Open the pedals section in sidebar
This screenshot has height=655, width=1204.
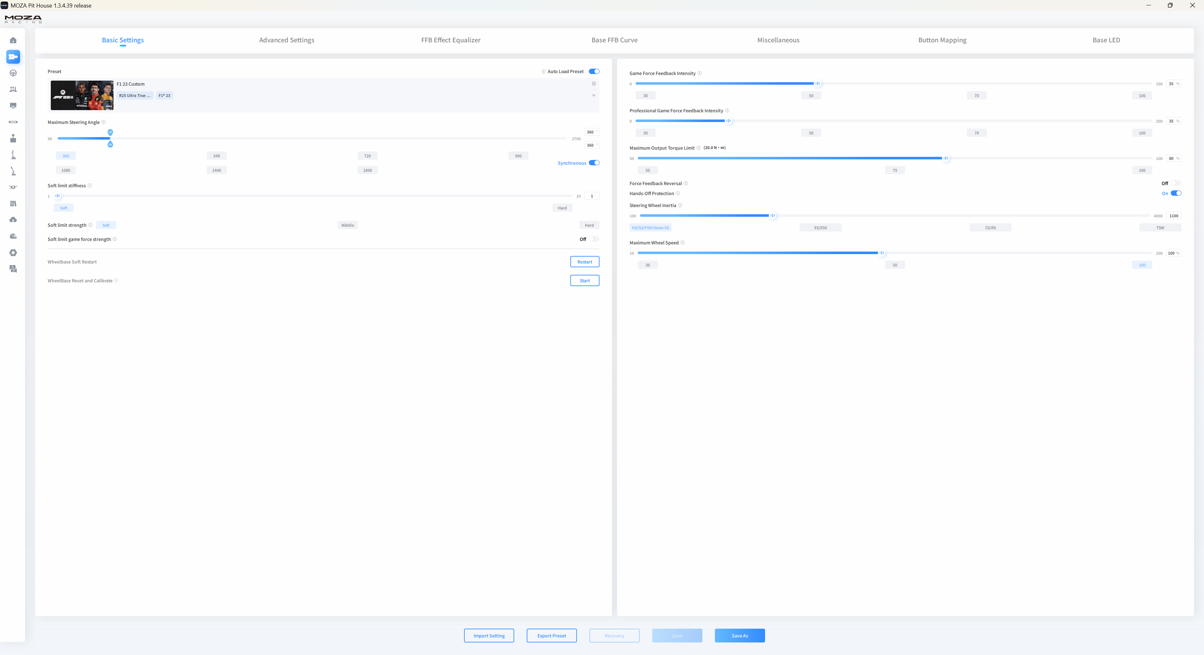[13, 89]
